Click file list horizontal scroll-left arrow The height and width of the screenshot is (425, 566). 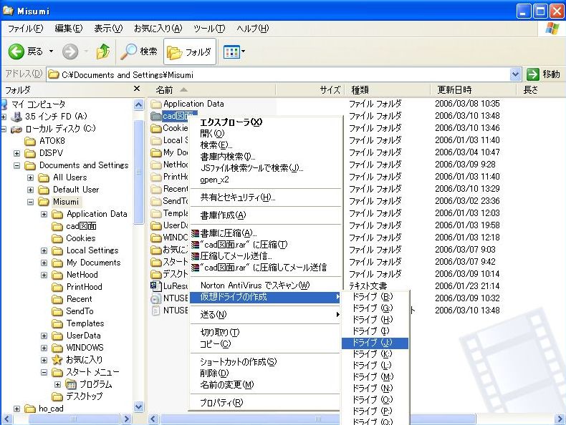(153, 419)
